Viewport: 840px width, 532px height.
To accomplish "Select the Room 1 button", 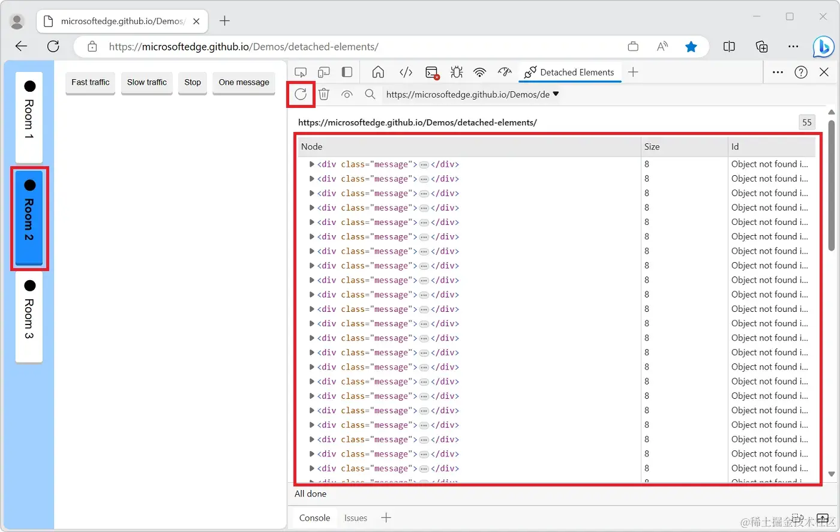I will pos(29,117).
